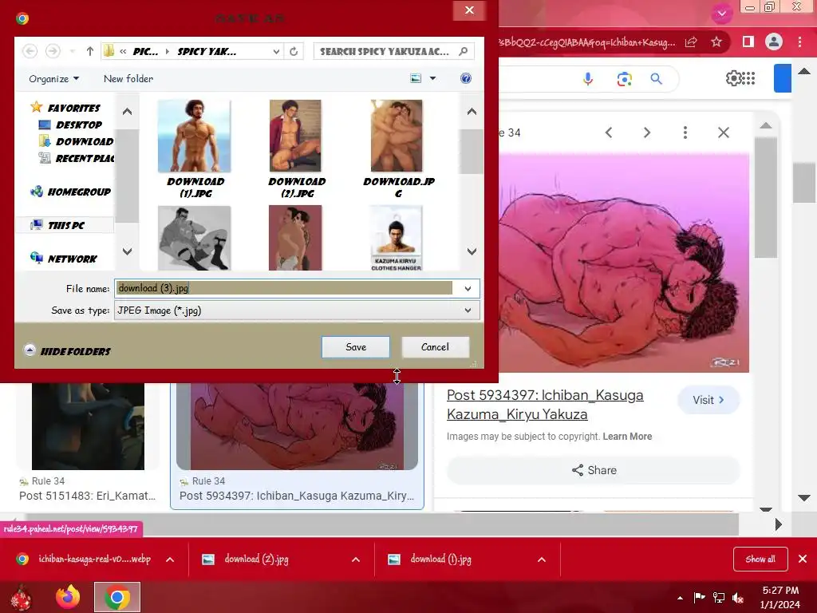
Task: Go back in the Save As dialog
Action: (30, 51)
